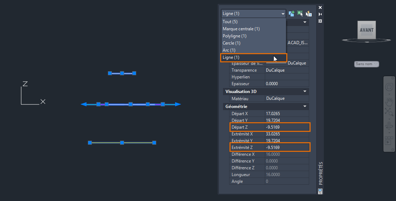Click the AVANT face of the ViewCube

pyautogui.click(x=367, y=30)
